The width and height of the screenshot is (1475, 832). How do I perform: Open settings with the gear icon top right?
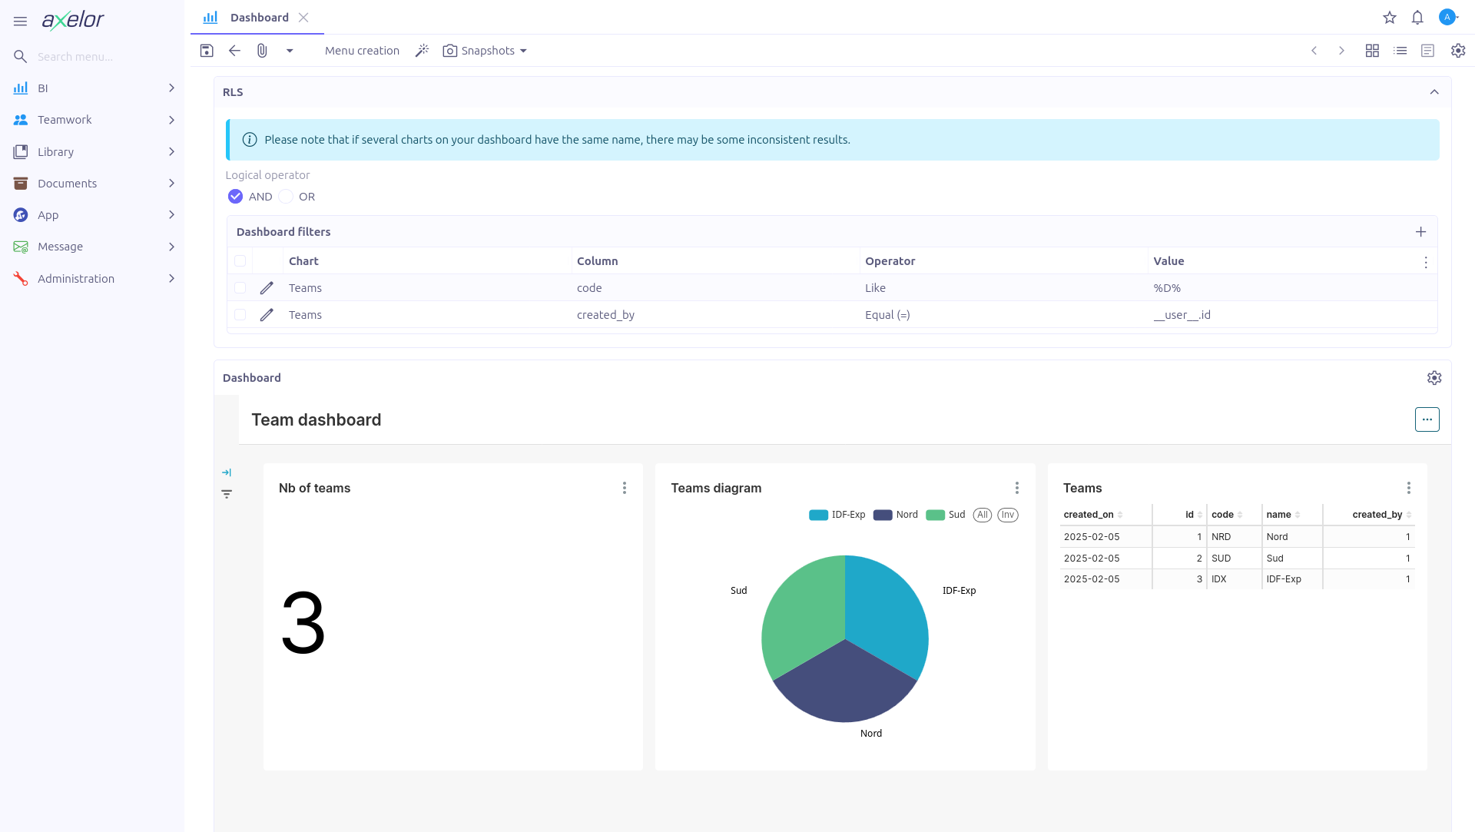[1458, 50]
